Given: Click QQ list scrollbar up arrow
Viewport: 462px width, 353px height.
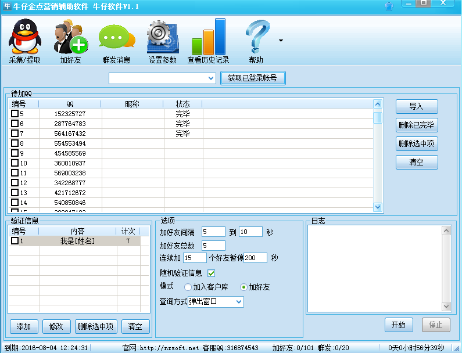Looking at the screenshot, I should pyautogui.click(x=378, y=104).
